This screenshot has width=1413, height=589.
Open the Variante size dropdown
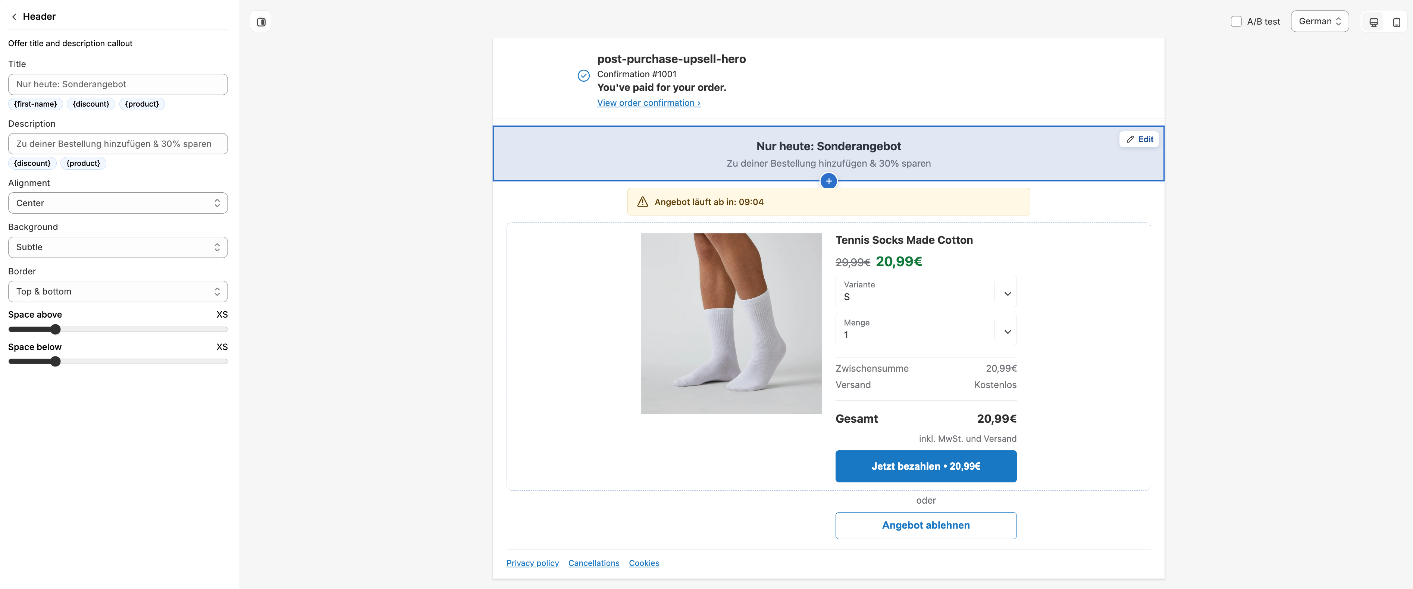click(925, 291)
